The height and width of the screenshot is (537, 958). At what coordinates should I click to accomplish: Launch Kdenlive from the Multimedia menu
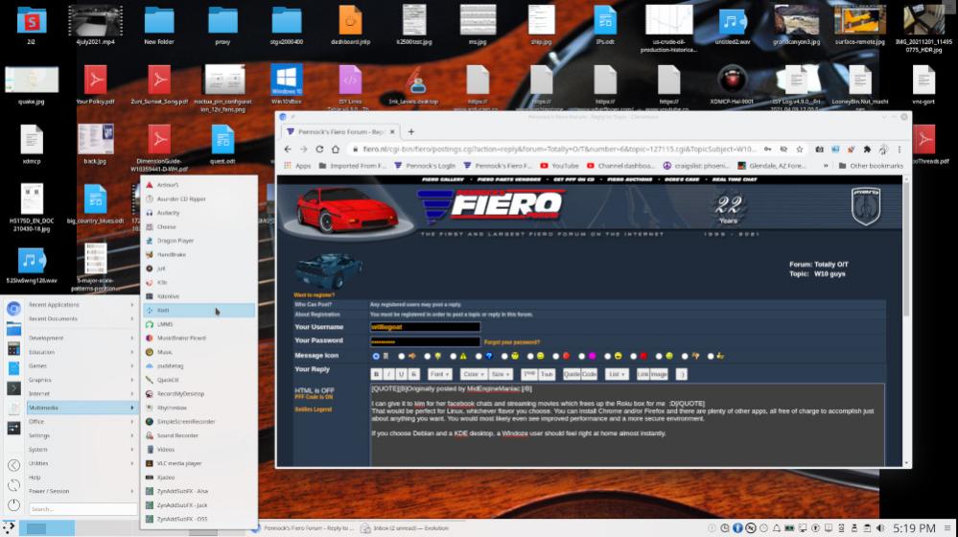pyautogui.click(x=199, y=296)
